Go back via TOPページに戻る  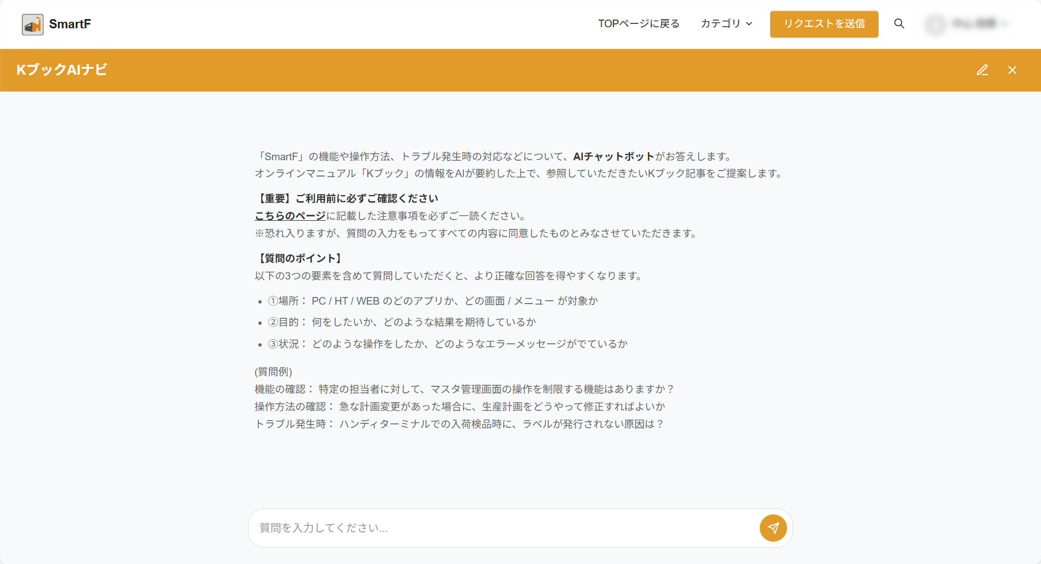638,23
